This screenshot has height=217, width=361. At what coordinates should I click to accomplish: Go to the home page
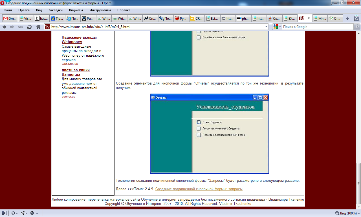pos(38,27)
